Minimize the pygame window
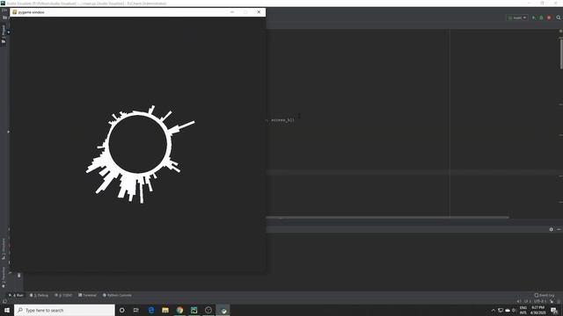The image size is (563, 316). pos(232,12)
